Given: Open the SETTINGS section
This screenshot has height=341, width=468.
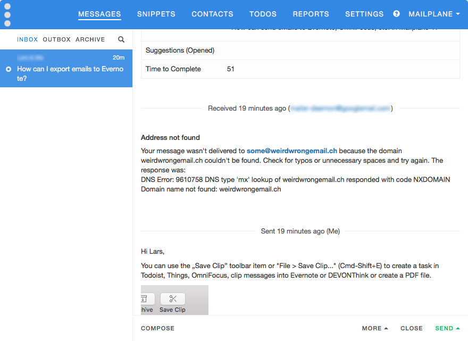Looking at the screenshot, I should (364, 14).
